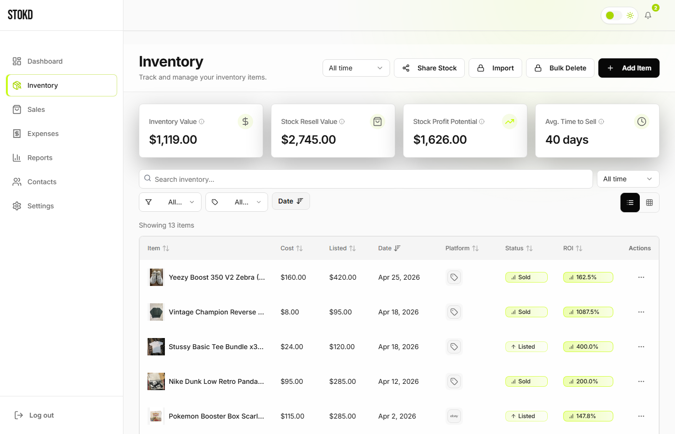
Task: Open the status filter funnel dropdown
Action: 170,202
